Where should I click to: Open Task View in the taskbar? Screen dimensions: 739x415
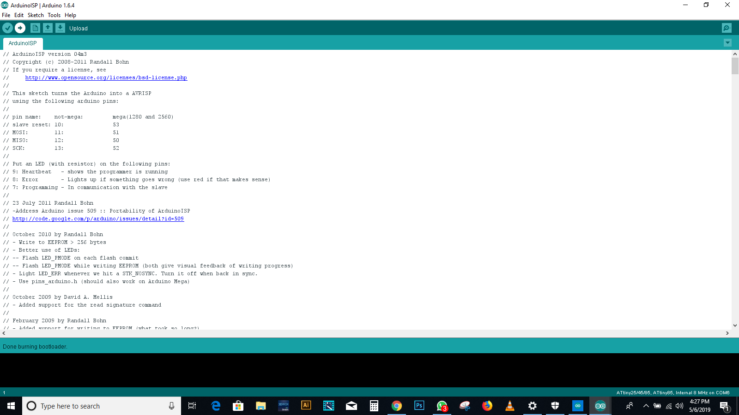click(192, 406)
